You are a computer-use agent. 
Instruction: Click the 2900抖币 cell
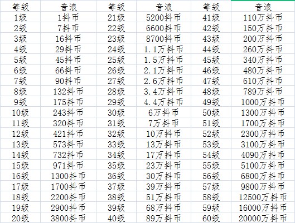[68, 207]
